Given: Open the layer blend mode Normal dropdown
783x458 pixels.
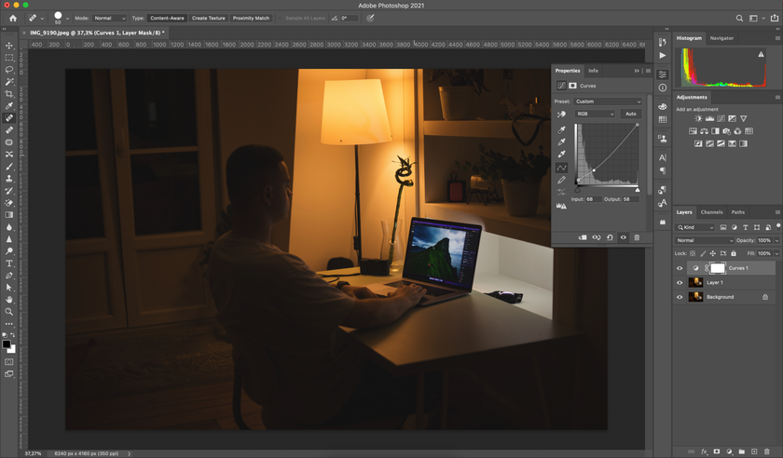Looking at the screenshot, I should coord(704,240).
